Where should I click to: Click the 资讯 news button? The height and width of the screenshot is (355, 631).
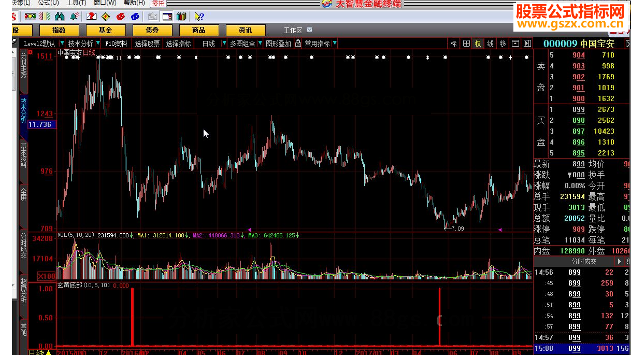tap(246, 31)
